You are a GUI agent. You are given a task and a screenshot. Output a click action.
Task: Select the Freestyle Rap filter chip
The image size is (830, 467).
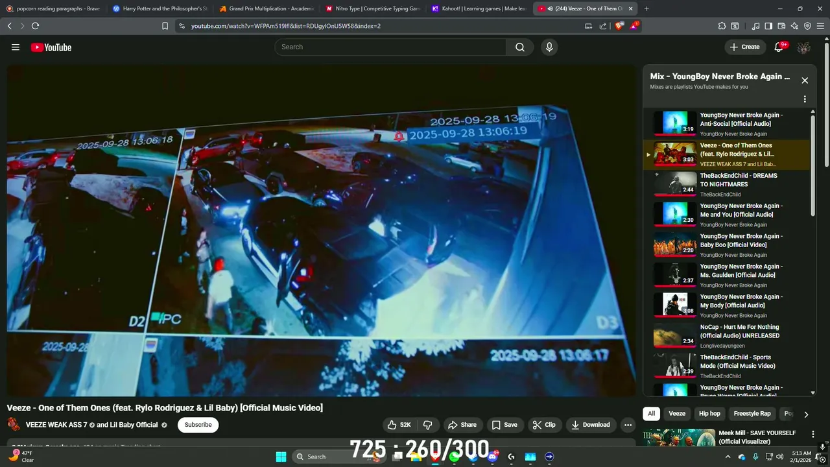click(x=752, y=414)
